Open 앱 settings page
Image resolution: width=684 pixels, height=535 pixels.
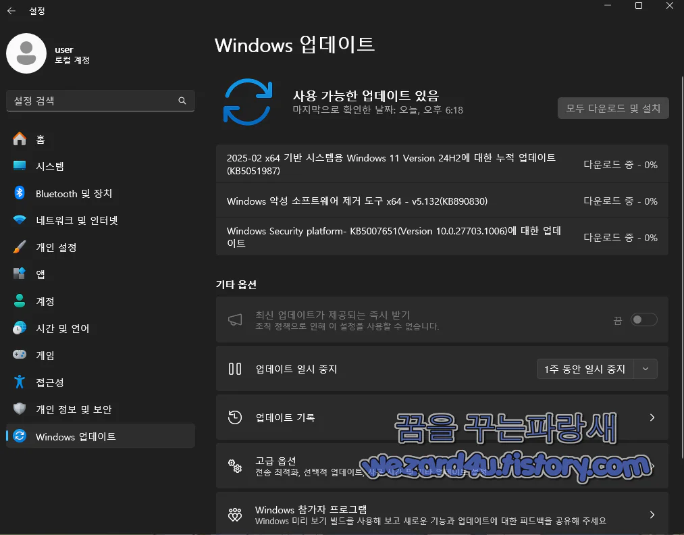(101, 274)
